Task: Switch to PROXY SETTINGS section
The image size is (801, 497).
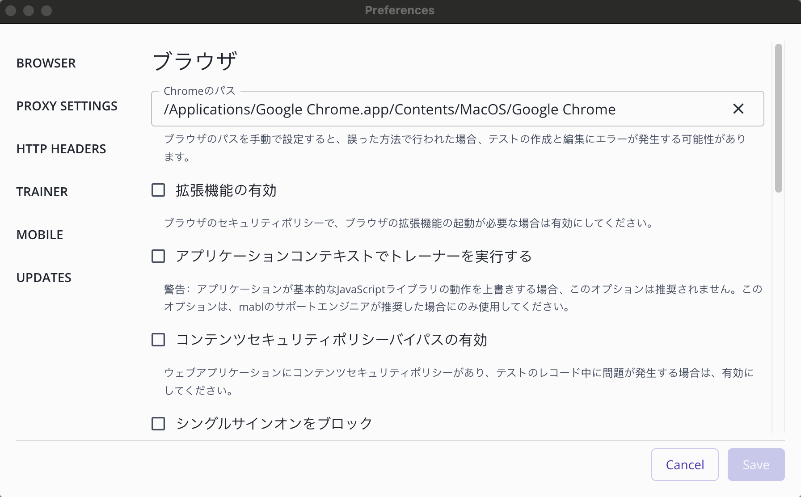Action: coord(67,106)
